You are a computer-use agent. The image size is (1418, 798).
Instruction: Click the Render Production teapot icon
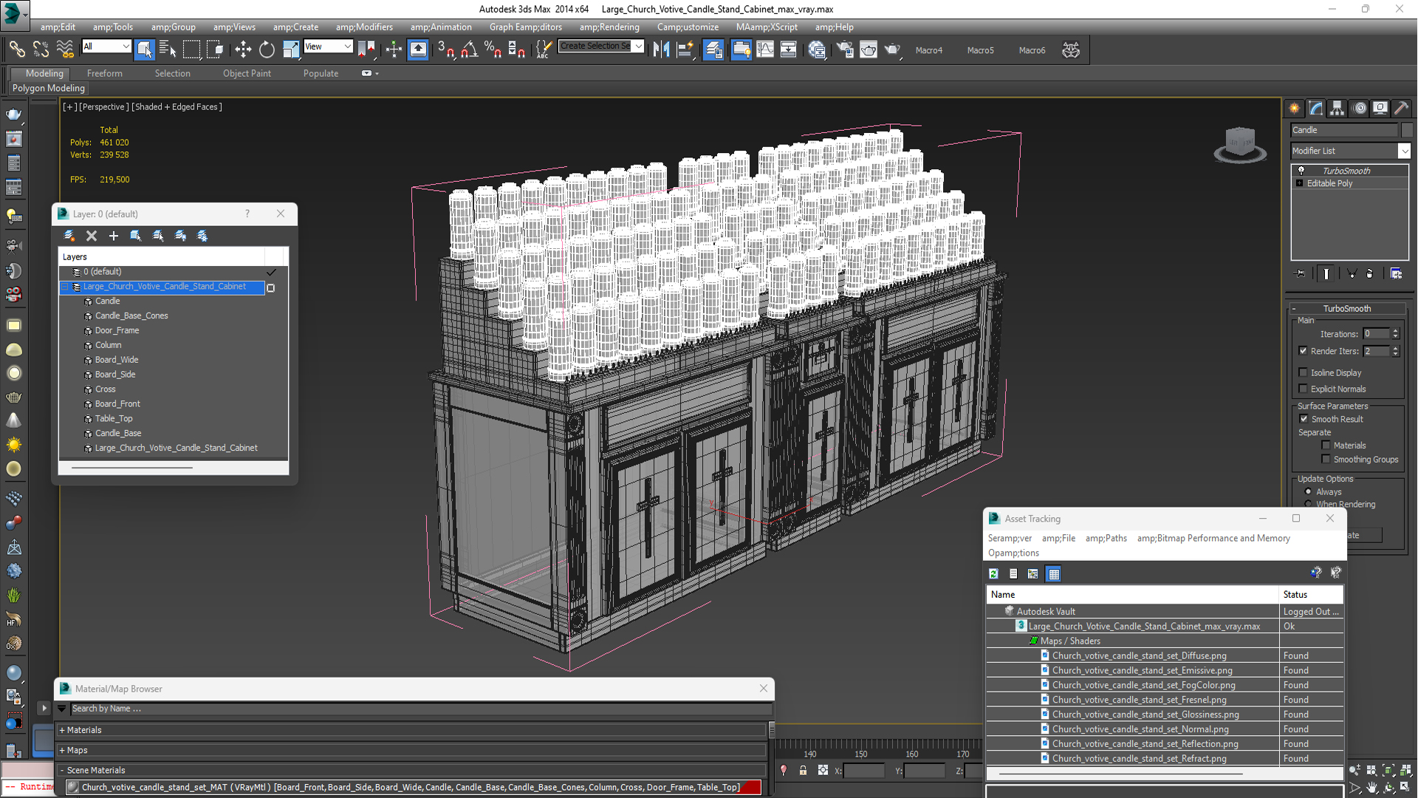pyautogui.click(x=892, y=50)
